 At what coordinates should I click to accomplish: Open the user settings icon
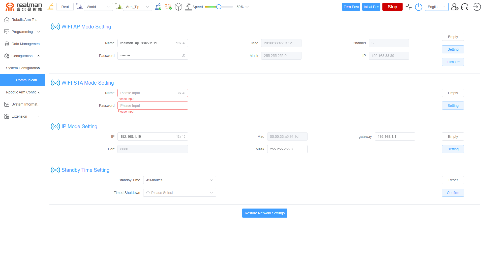coord(455,7)
